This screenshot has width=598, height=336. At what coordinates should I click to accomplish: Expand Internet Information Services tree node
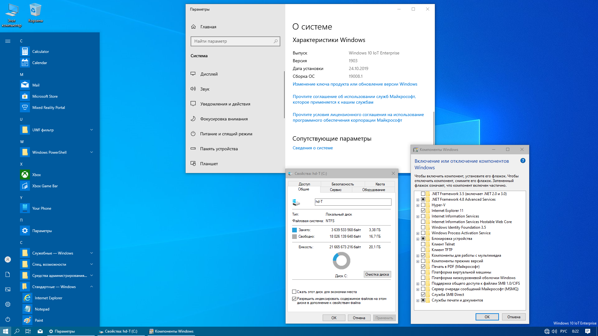[x=418, y=217]
